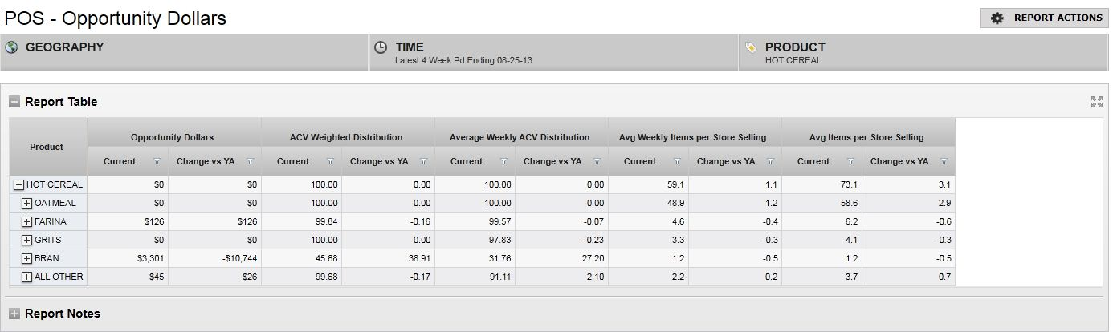
Task: Click the Product column header
Action: [47, 147]
